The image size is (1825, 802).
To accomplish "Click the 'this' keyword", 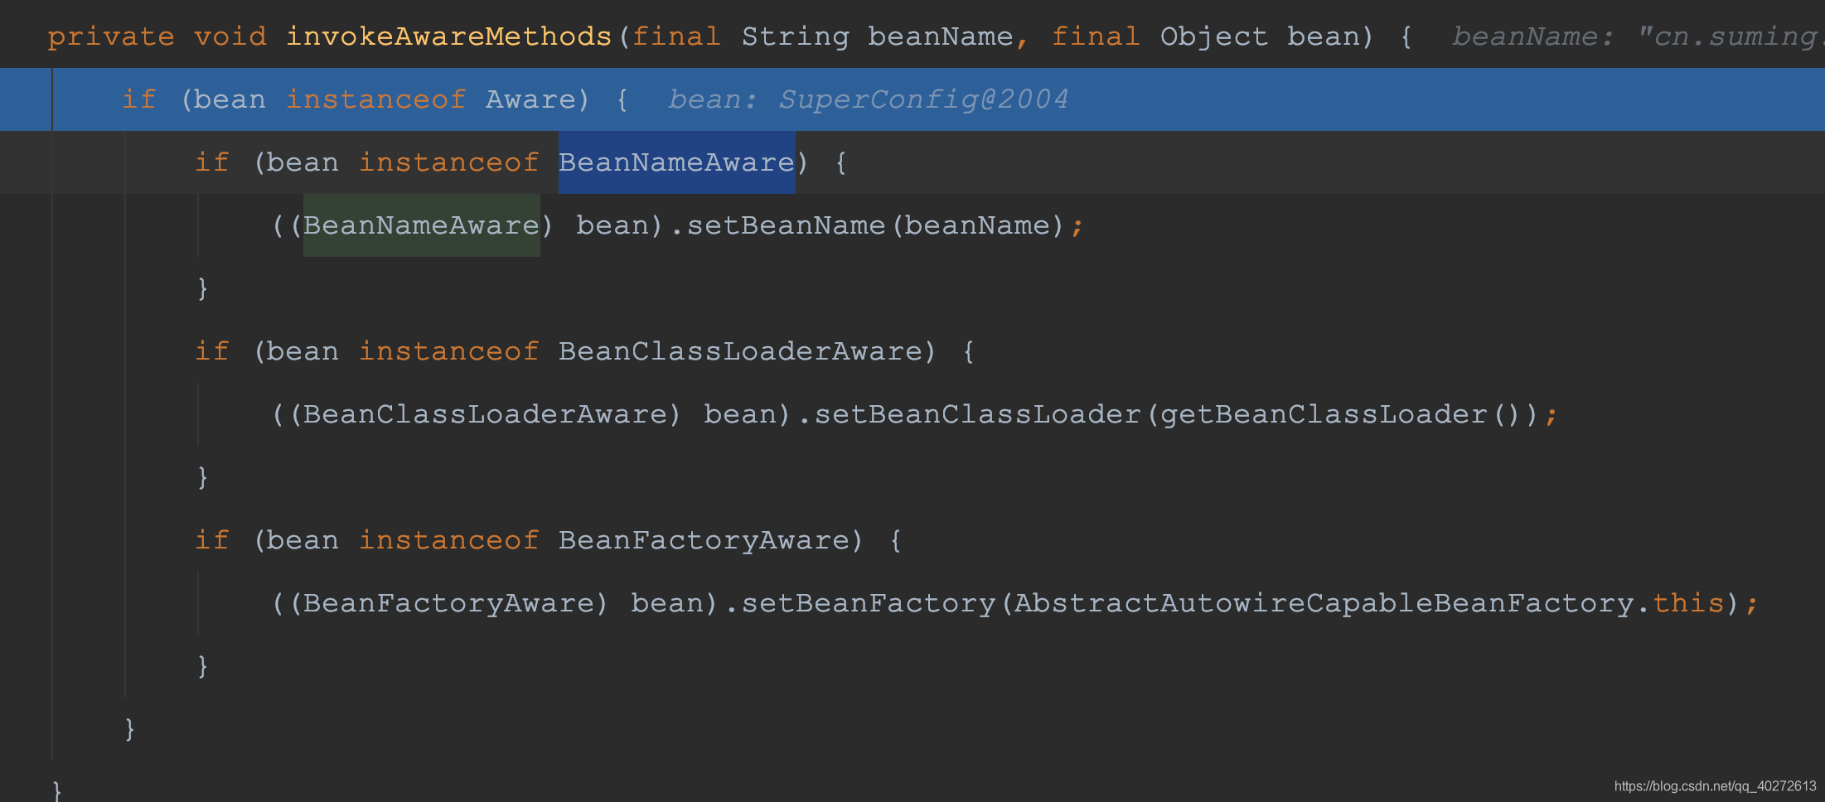I will [1688, 603].
